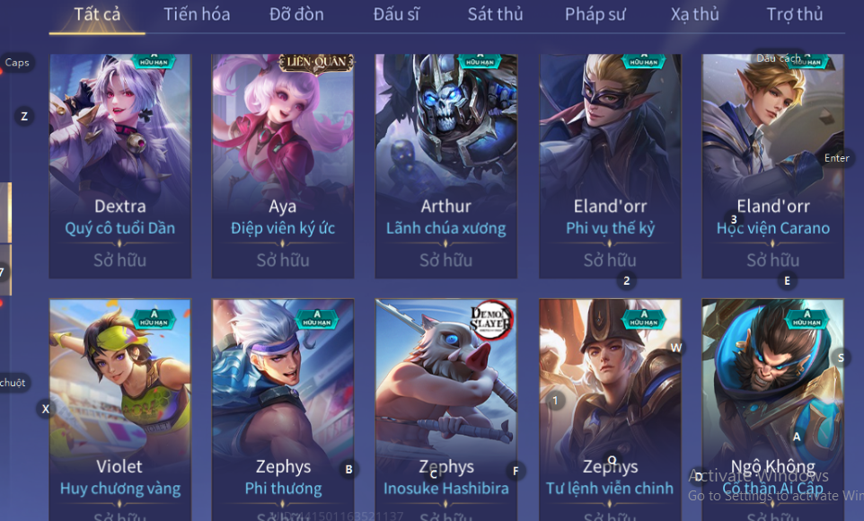
Task: Click the Demon Slayer badge icon
Action: click(x=490, y=319)
